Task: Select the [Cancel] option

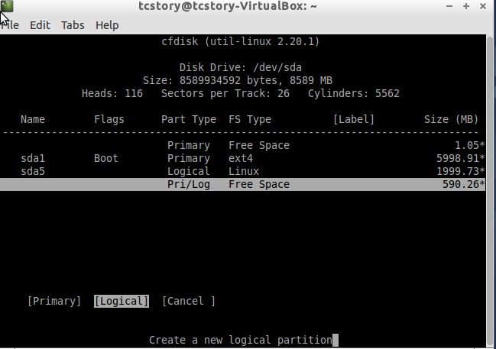Action: click(189, 301)
